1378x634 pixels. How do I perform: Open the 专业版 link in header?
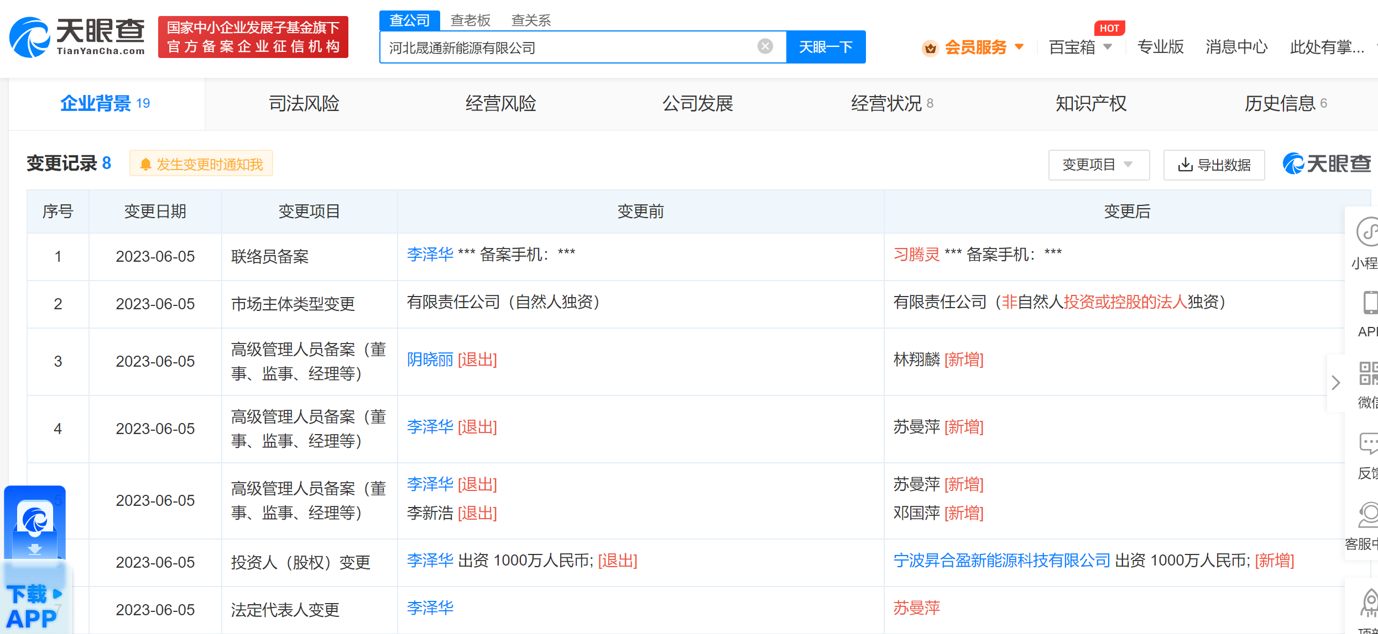click(x=1161, y=47)
